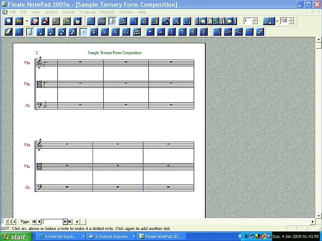Select the half rest
Viewport: 322px width, 241px height.
pyautogui.click(x=161, y=32)
